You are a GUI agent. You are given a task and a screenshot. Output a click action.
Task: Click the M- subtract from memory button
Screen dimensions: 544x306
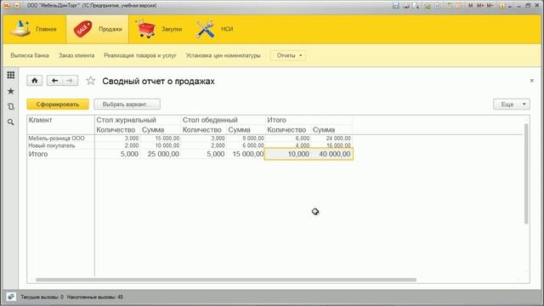490,6
